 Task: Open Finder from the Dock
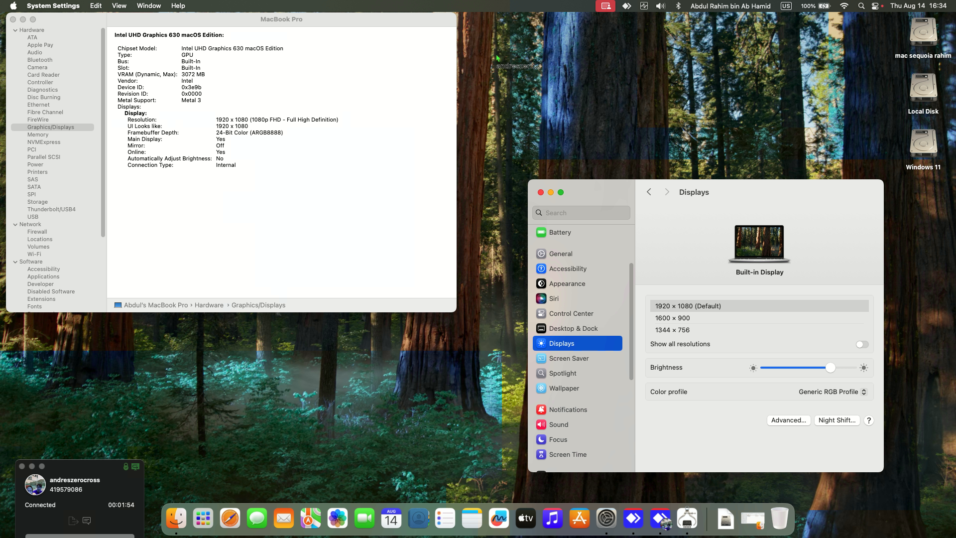tap(176, 519)
